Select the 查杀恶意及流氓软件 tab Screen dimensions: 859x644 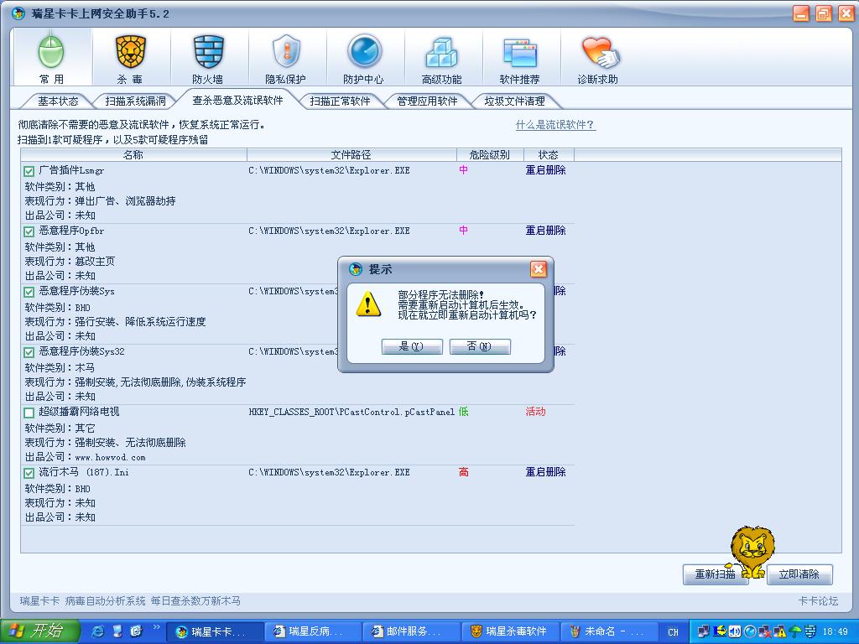tap(237, 101)
